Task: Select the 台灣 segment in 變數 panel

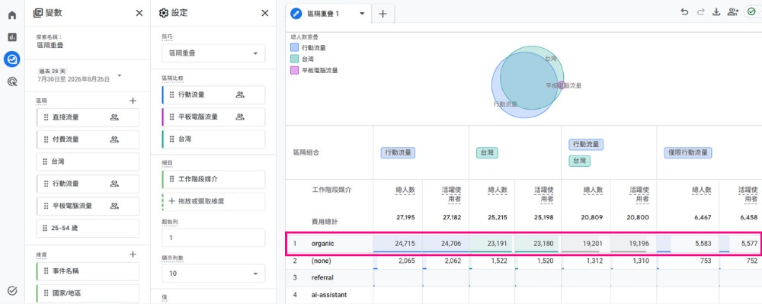Action: 88,162
